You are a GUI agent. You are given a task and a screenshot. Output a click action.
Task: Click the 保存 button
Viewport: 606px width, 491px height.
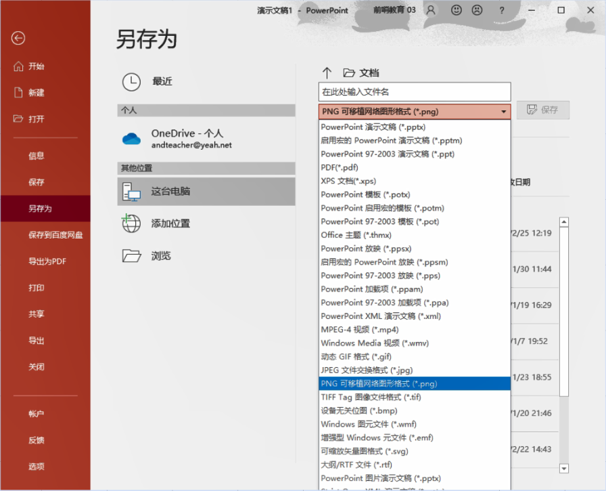click(x=543, y=110)
